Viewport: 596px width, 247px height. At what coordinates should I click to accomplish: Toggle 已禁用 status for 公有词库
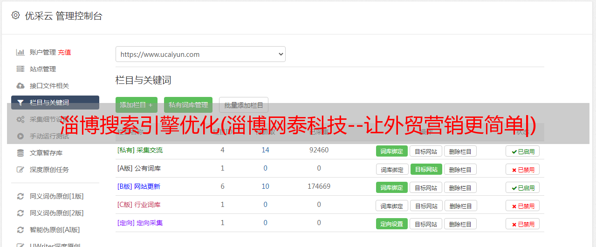[x=522, y=169]
